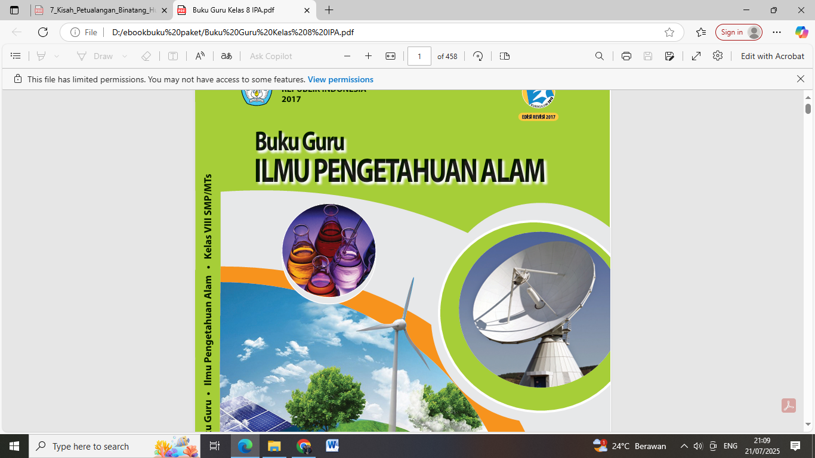Open browser settings menu with three dots

pos(776,32)
